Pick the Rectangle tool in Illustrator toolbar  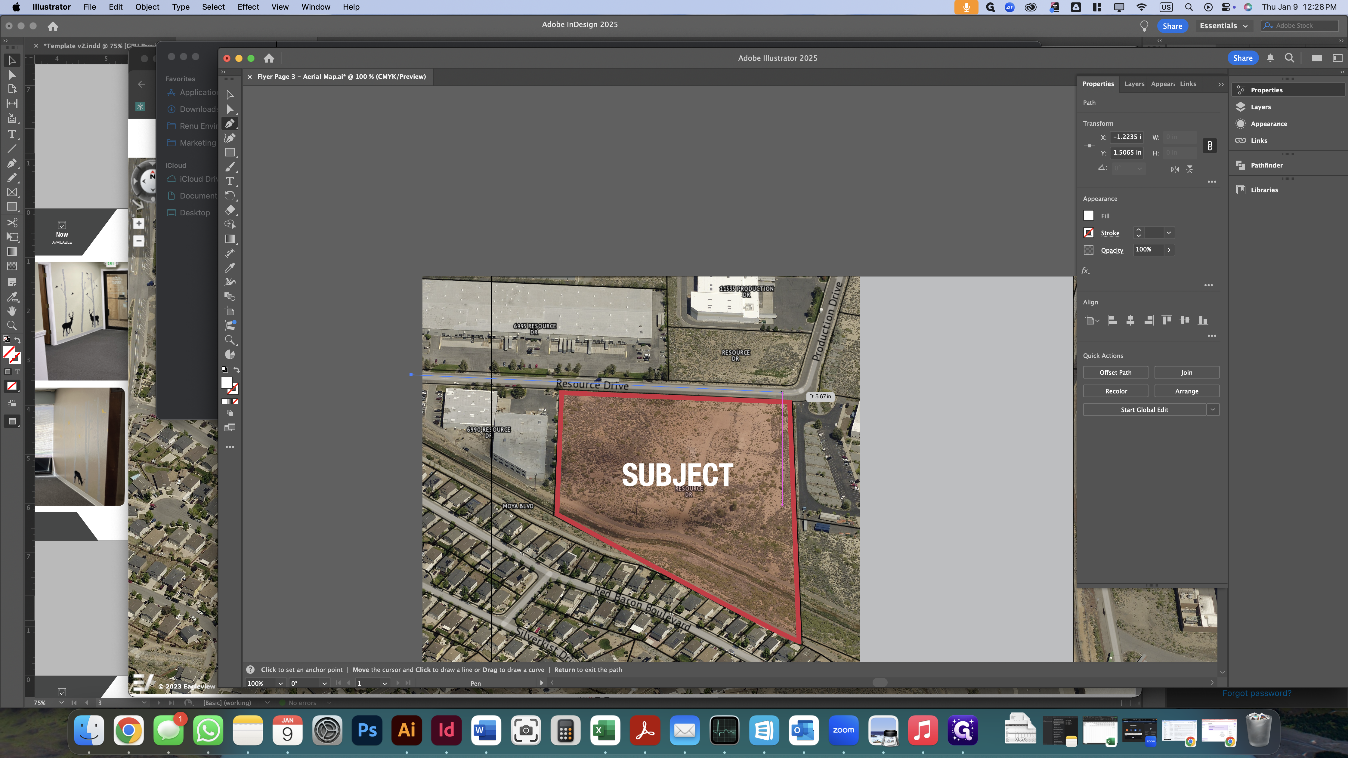coord(230,153)
